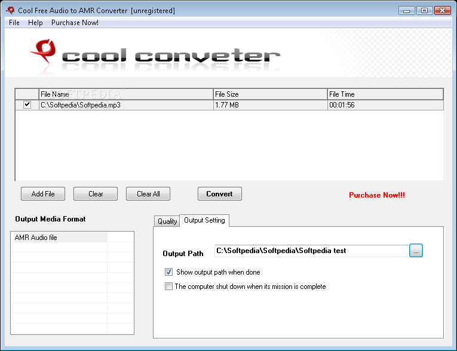Click the Clear All button
Screen dimensions: 457x351
point(148,193)
